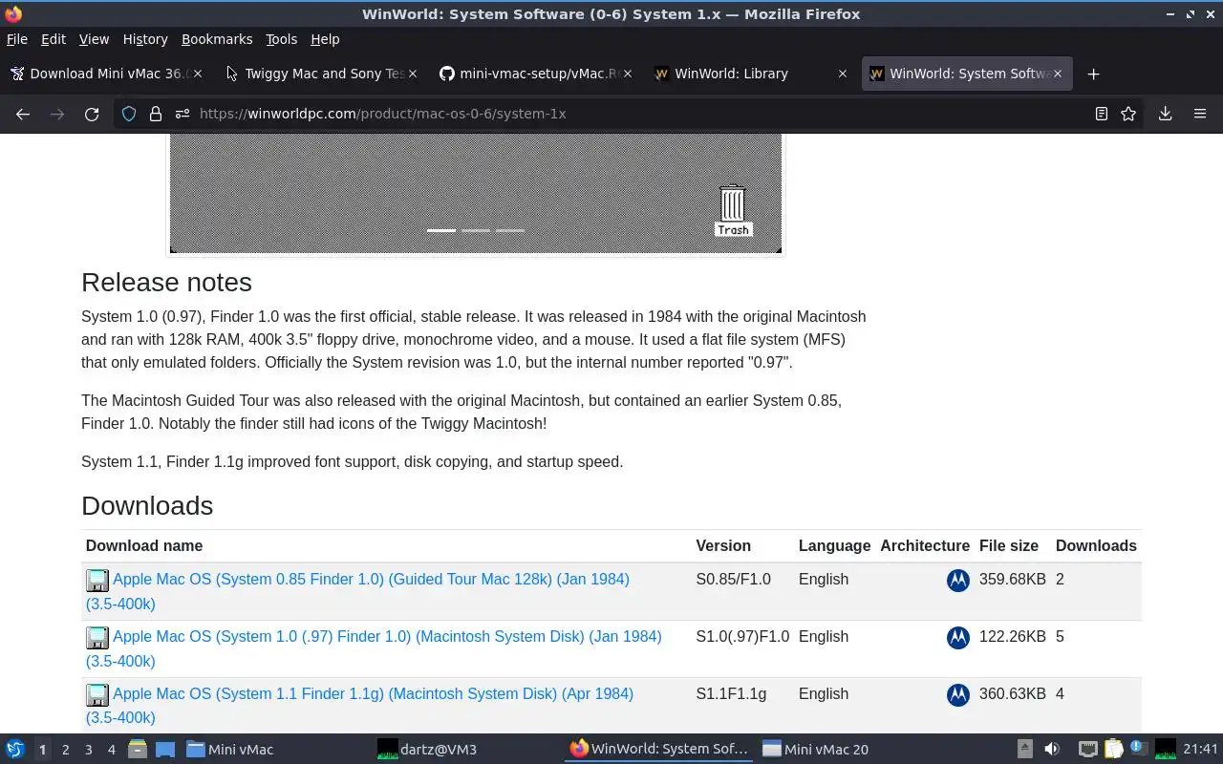Viewport: 1223px width, 764px height.
Task: Open a new tab with the plus button
Action: pos(1094,74)
